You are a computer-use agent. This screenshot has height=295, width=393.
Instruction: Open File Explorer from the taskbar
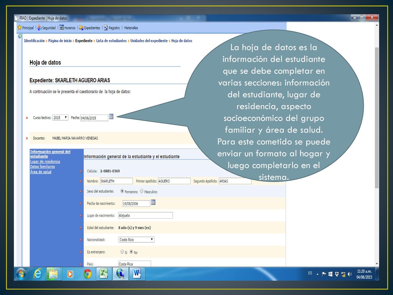point(53,274)
